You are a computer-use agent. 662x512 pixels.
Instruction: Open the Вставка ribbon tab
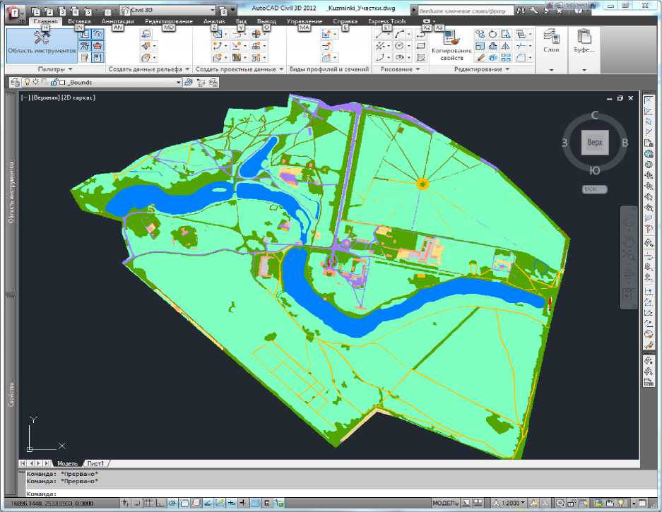[x=79, y=22]
